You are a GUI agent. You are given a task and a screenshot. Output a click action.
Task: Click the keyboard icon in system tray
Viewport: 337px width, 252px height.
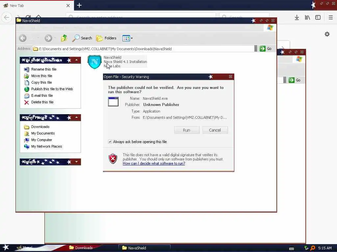pyautogui.click(x=292, y=249)
